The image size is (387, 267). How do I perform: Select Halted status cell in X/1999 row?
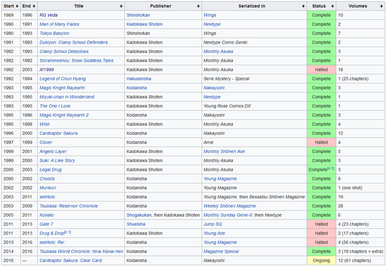[x=321, y=70]
